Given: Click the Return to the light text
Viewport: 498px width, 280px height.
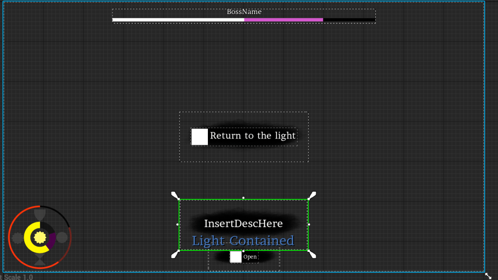Looking at the screenshot, I should [x=253, y=136].
